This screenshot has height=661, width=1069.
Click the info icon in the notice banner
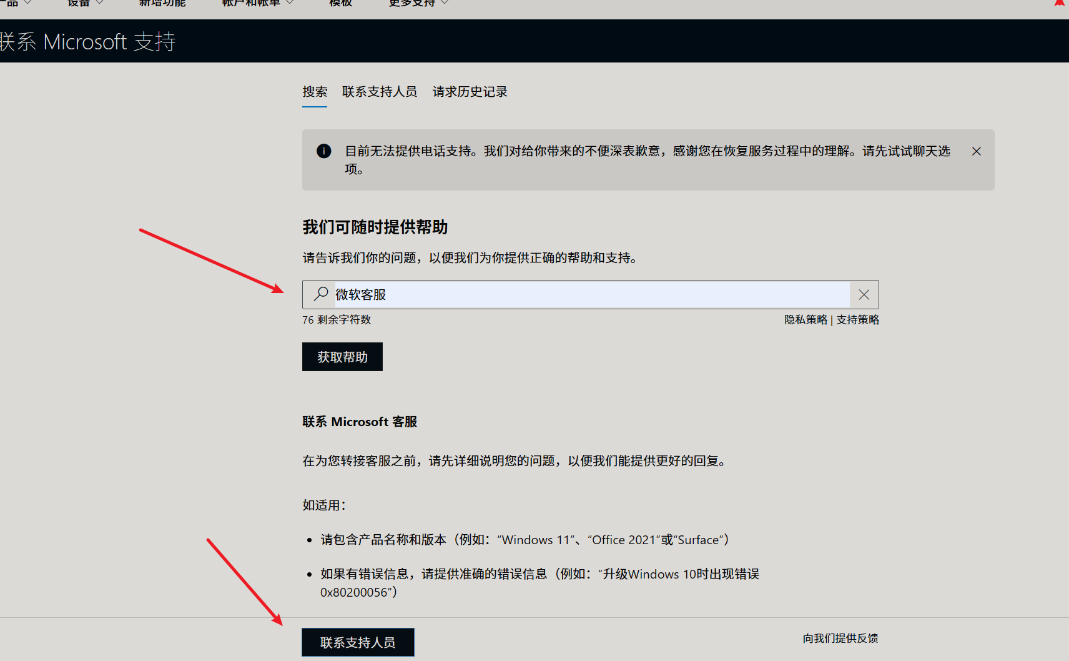pyautogui.click(x=323, y=151)
